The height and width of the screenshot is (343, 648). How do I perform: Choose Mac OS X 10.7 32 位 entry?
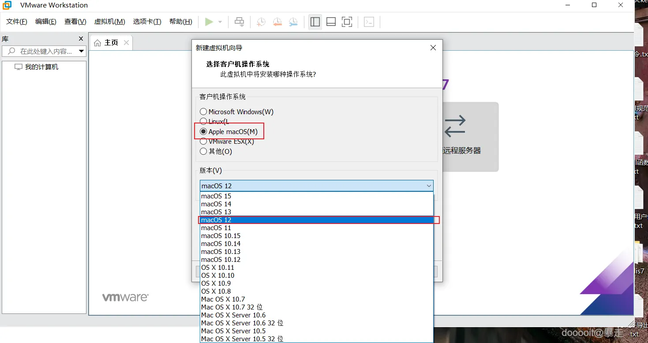[317, 307]
